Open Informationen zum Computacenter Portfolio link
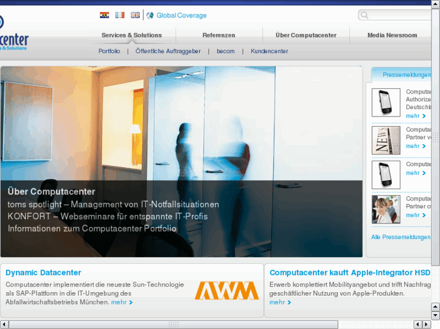Image resolution: width=440 pixels, height=329 pixels. tap(92, 228)
